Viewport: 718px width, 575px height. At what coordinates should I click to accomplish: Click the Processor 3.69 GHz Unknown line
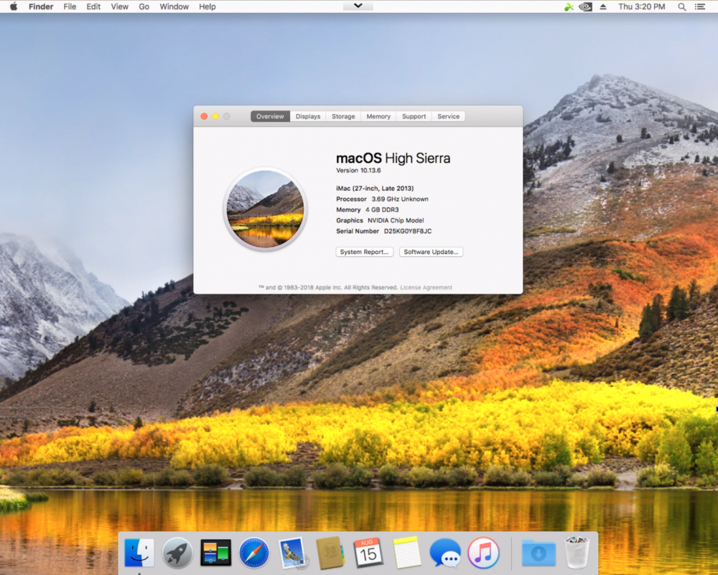(383, 199)
